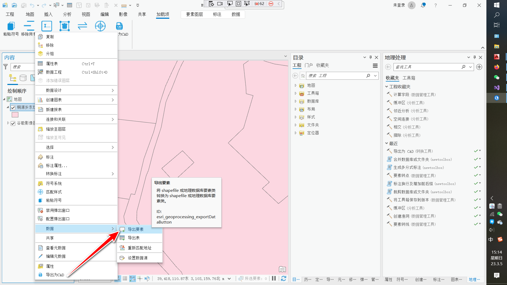Switch to 工具箱 tab in Geoprocessing pane
The width and height of the screenshot is (507, 285).
tap(409, 78)
